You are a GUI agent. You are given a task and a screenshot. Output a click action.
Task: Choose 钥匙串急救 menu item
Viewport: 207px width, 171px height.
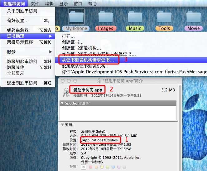(28, 30)
